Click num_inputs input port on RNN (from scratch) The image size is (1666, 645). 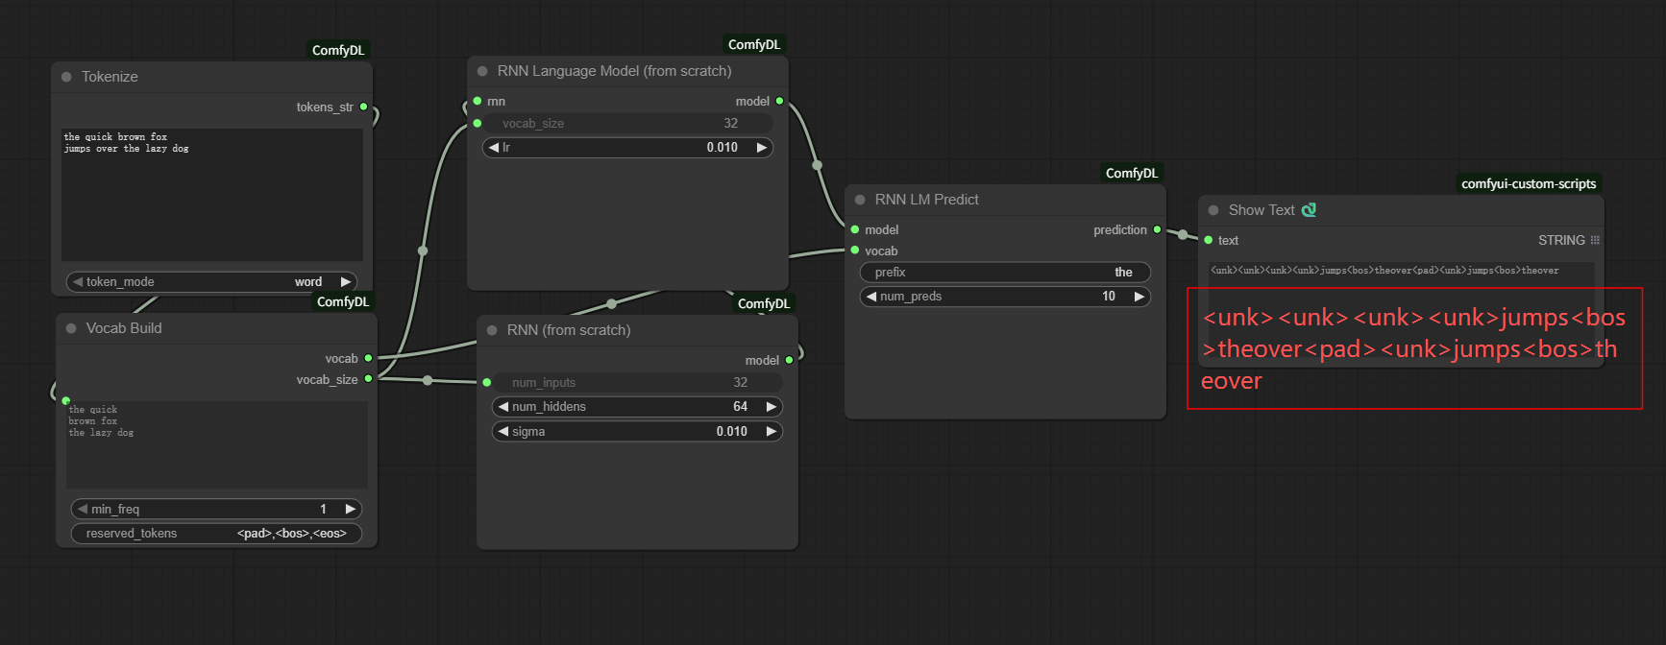click(x=487, y=382)
